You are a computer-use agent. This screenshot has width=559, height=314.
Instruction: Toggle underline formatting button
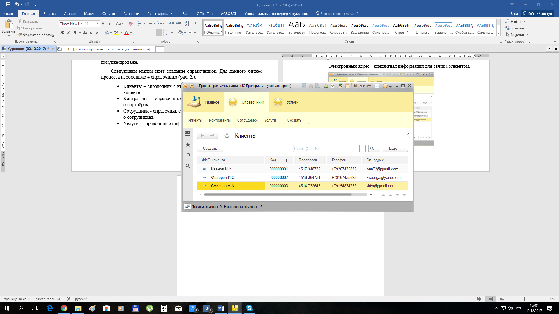tap(75, 33)
